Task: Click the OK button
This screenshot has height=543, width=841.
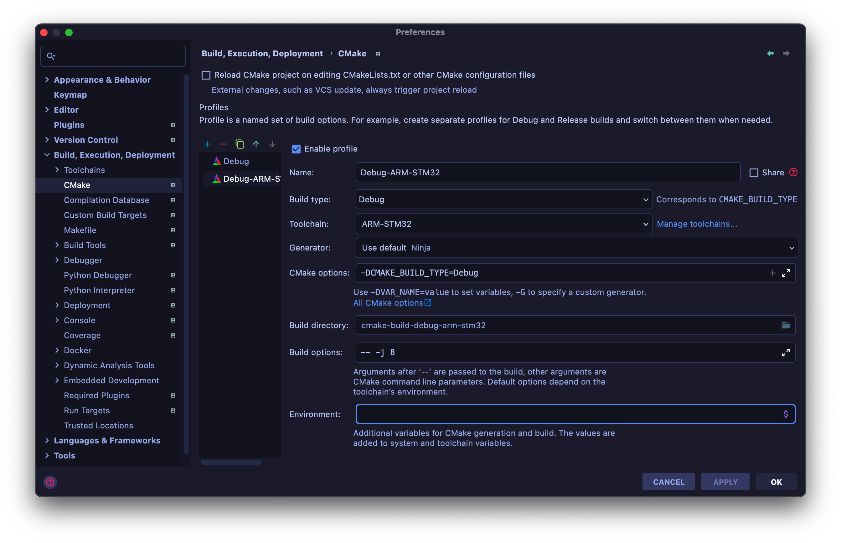Action: [776, 482]
